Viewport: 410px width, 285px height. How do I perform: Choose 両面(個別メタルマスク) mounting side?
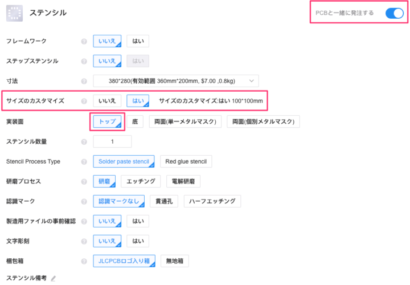pyautogui.click(x=263, y=121)
